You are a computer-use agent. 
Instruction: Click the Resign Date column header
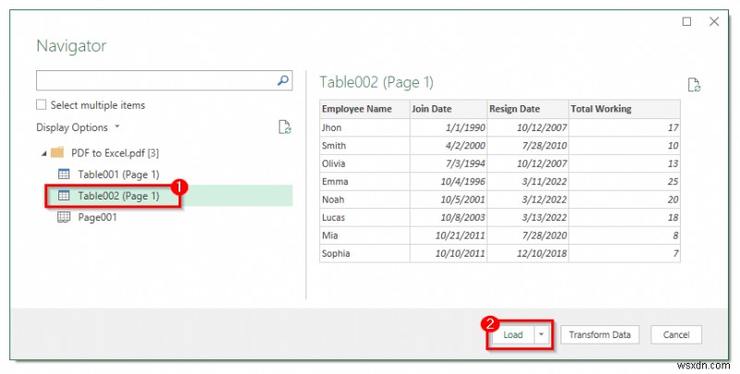(527, 109)
